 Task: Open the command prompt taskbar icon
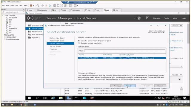coord(76,98)
